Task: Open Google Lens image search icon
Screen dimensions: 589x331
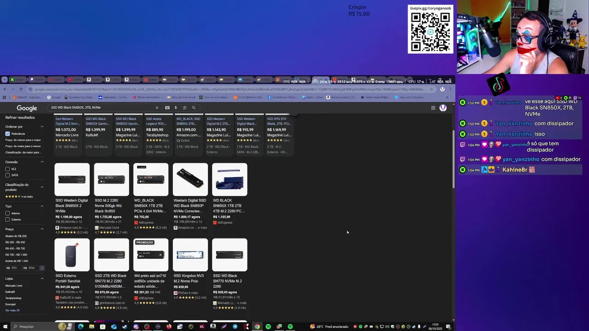Action: point(185,108)
